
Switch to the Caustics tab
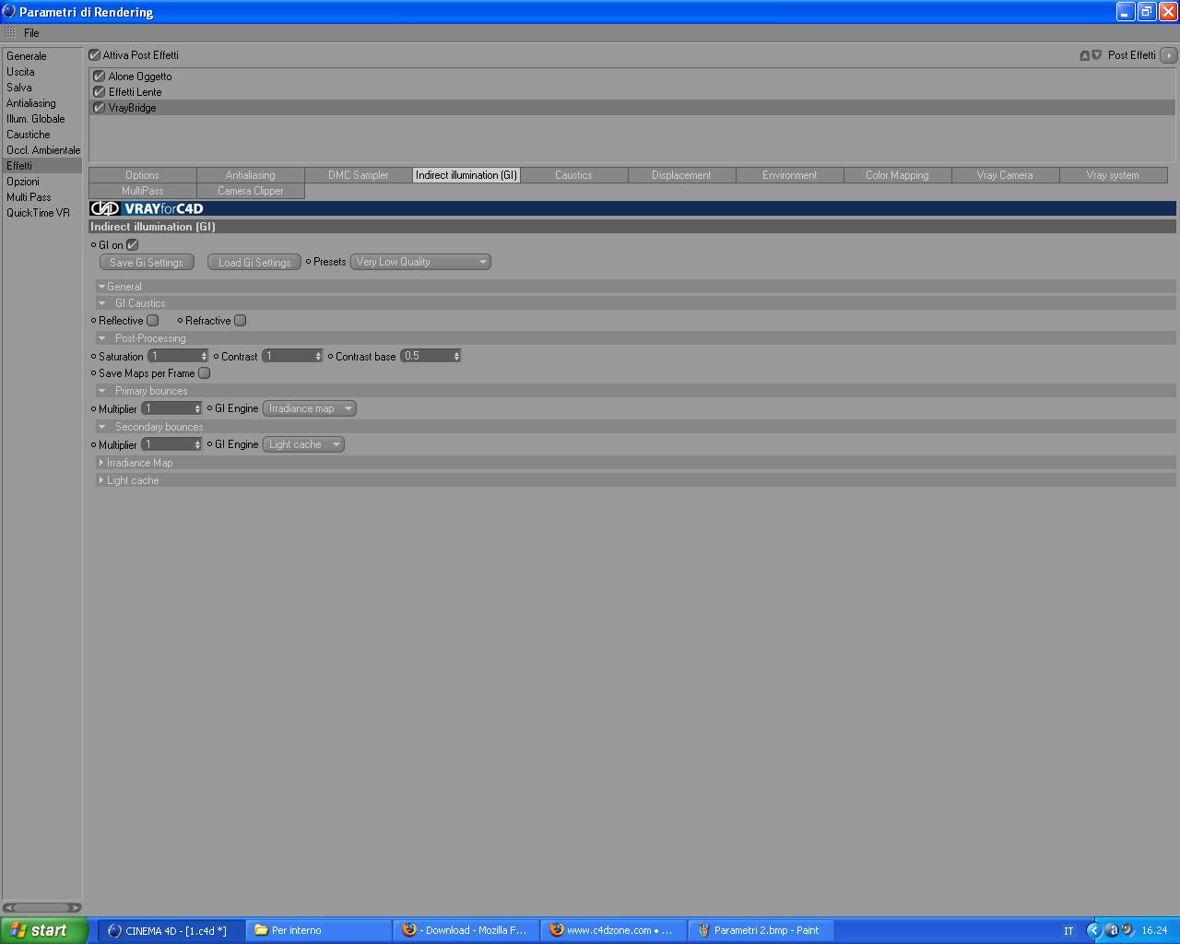point(573,175)
